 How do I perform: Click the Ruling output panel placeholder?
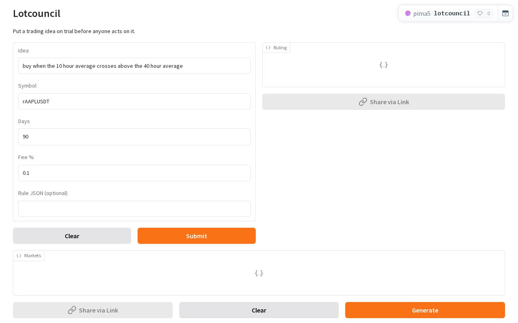pyautogui.click(x=384, y=65)
